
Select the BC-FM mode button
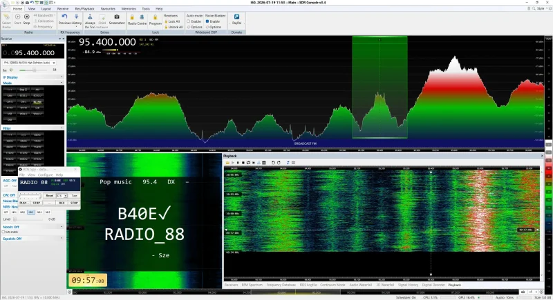37,101
